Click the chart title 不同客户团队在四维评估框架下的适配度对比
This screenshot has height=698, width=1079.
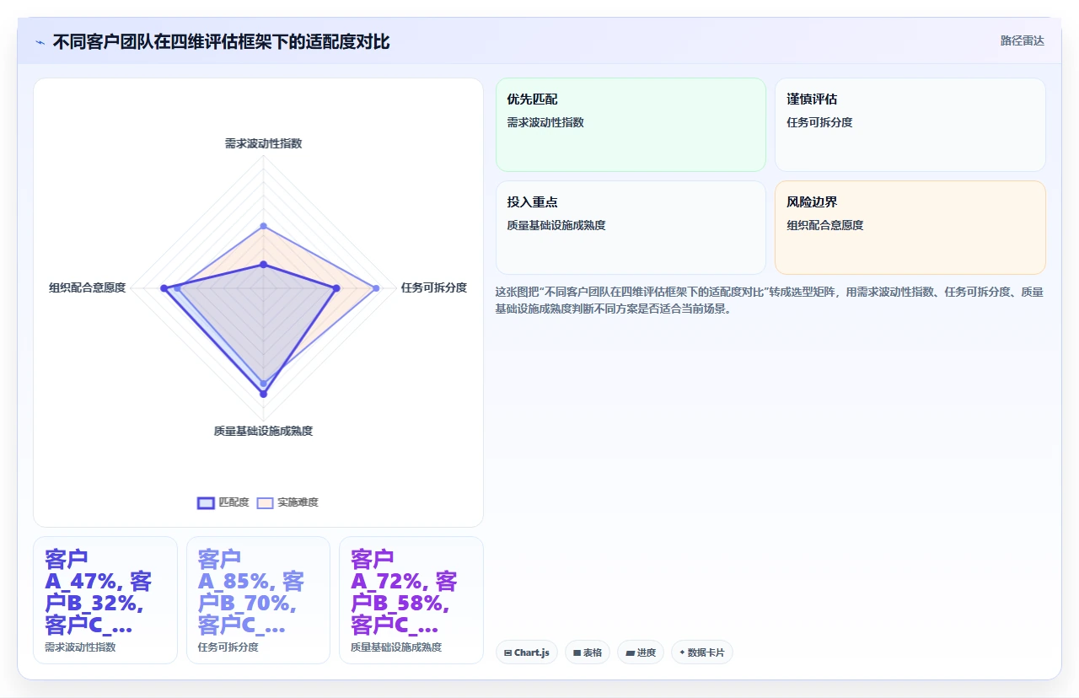coord(221,41)
